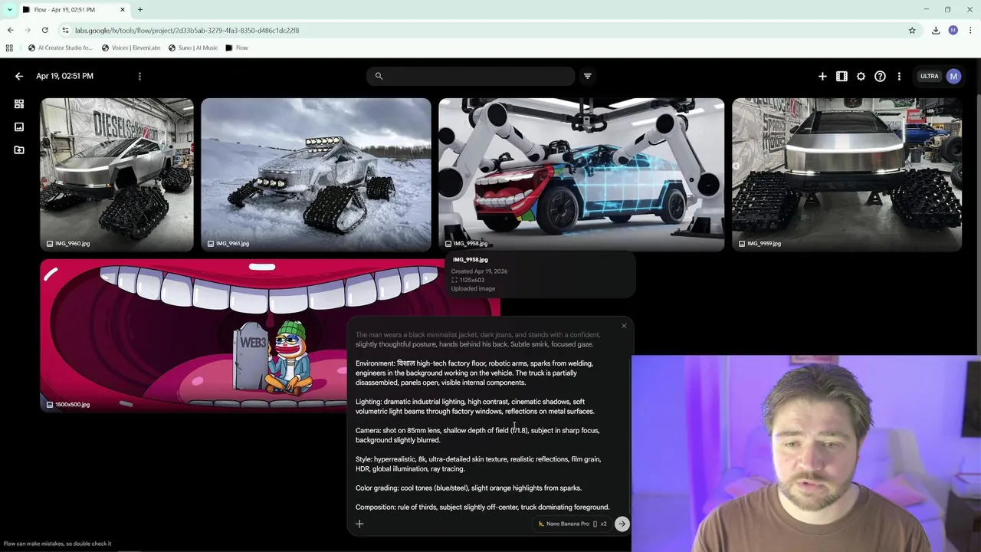Viewport: 981px width, 552px height.
Task: Open Voices | ElevenLabs bookmark
Action: [x=131, y=48]
